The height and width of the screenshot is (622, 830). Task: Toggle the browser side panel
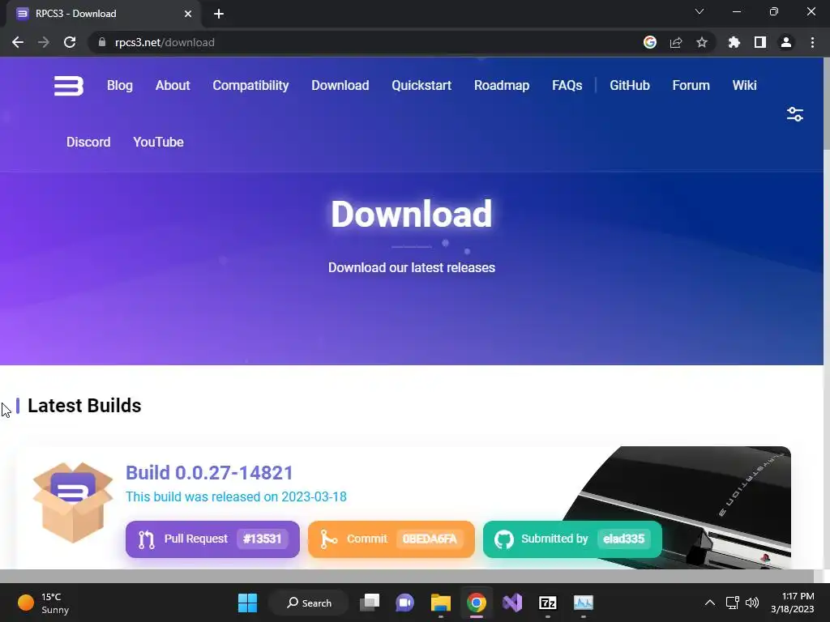pyautogui.click(x=760, y=42)
